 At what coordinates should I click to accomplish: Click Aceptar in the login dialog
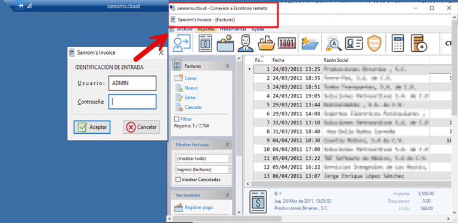point(92,127)
